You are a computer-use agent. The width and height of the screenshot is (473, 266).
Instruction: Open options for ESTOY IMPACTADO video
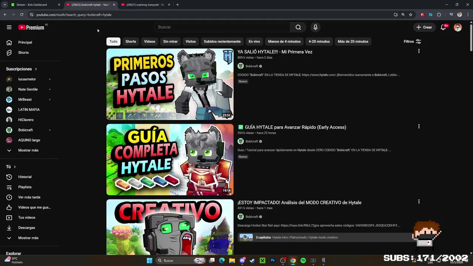(x=419, y=202)
